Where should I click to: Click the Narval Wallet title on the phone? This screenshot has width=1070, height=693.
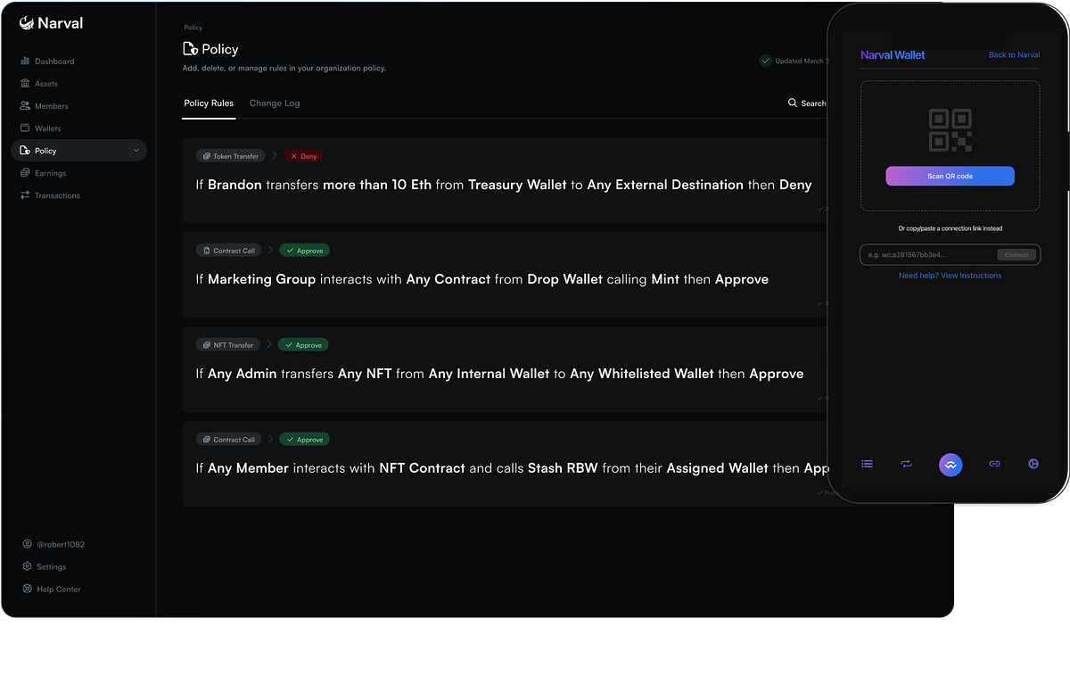(893, 55)
